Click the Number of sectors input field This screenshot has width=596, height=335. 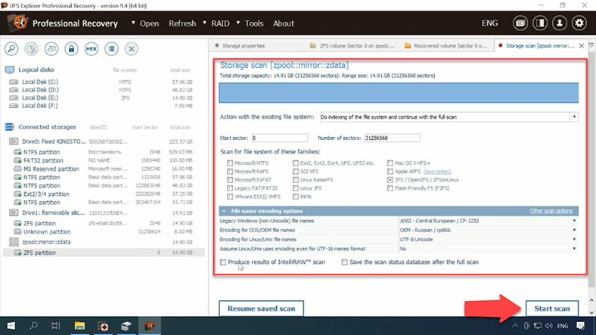coord(392,138)
